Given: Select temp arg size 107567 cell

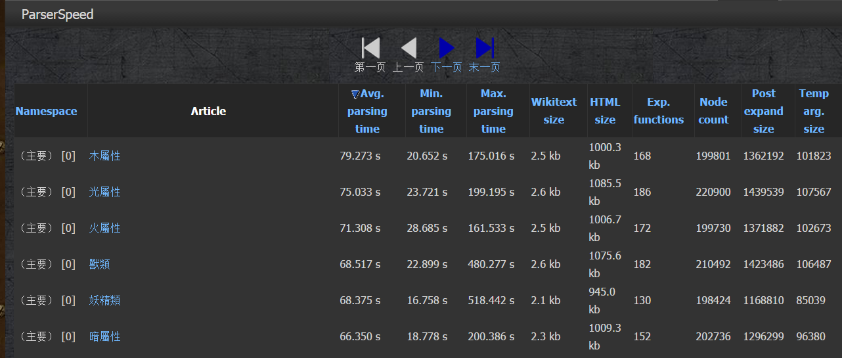Looking at the screenshot, I should click(x=815, y=192).
